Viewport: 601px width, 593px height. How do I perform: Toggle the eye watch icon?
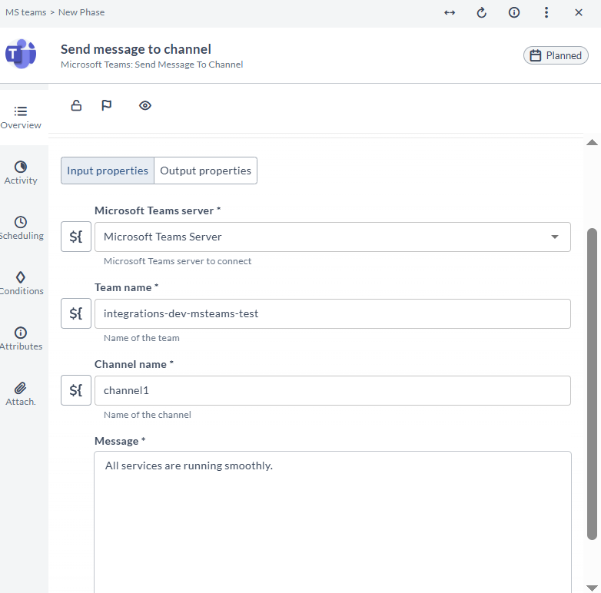point(145,105)
